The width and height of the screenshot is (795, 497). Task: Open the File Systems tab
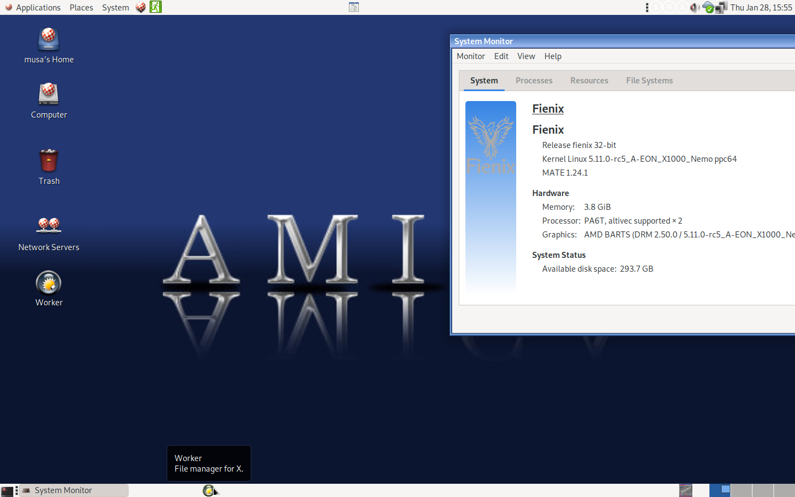[x=649, y=81]
